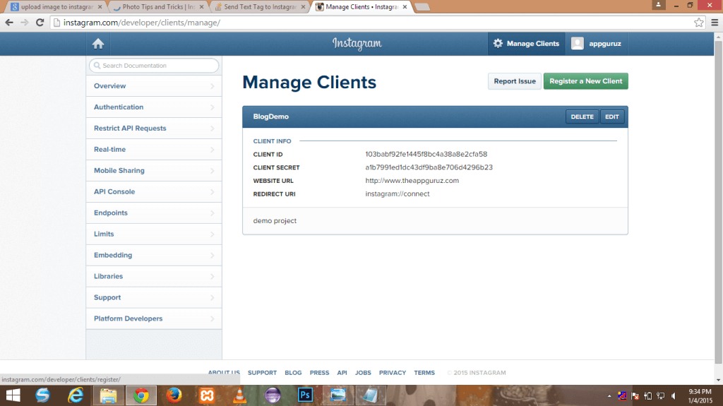Expand the Real-time sidebar chevron
The width and height of the screenshot is (723, 406).
tap(212, 150)
